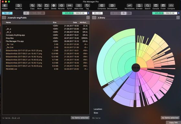Click the Rename toolbar icon
The image size is (181, 124).
click(x=61, y=6)
